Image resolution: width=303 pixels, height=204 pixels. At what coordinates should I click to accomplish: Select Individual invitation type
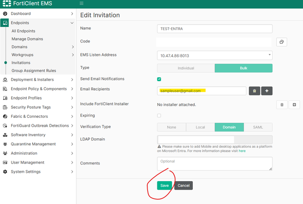[186, 68]
